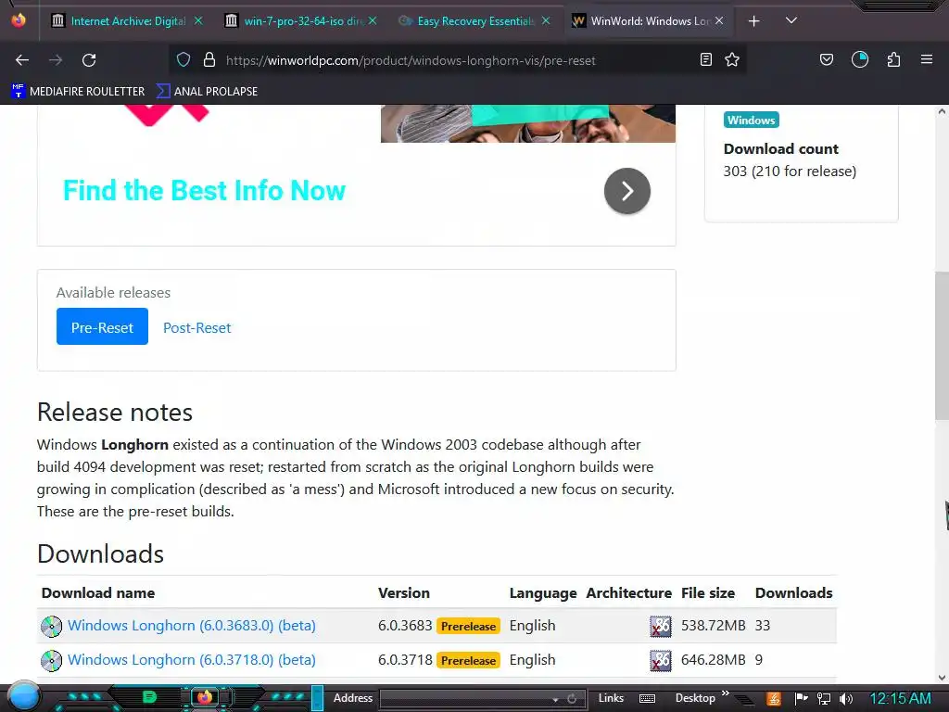The width and height of the screenshot is (949, 712).
Task: Open the volume speaker tray icon
Action: click(846, 699)
